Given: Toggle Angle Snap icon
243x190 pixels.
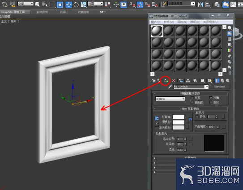Looking at the screenshot, I should point(140,4).
